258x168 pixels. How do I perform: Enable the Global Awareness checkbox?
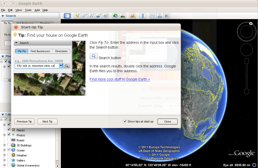click(9, 165)
